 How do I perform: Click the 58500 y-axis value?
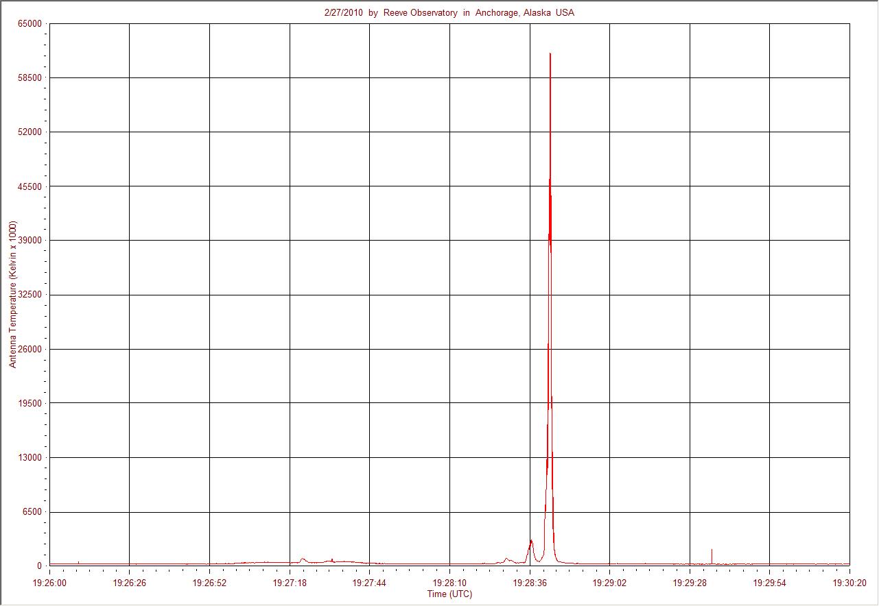[x=31, y=77]
